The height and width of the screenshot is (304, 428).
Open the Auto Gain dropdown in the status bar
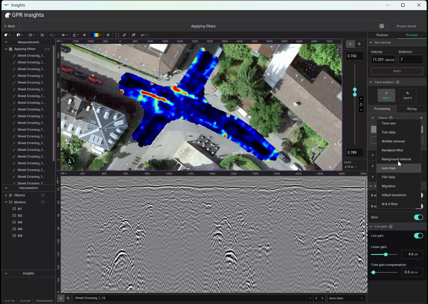point(346,298)
